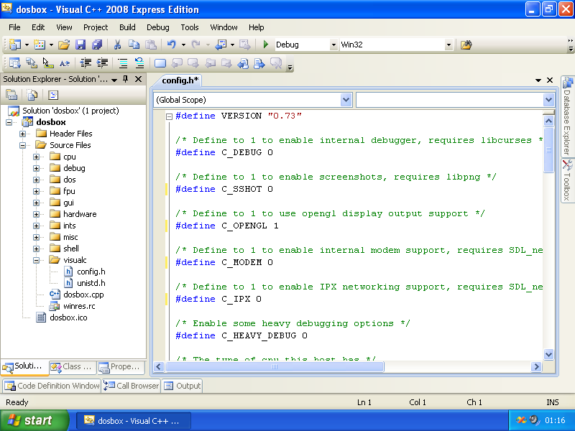Image resolution: width=575 pixels, height=431 pixels.
Task: Click the green Start Debugging arrow
Action: (266, 45)
